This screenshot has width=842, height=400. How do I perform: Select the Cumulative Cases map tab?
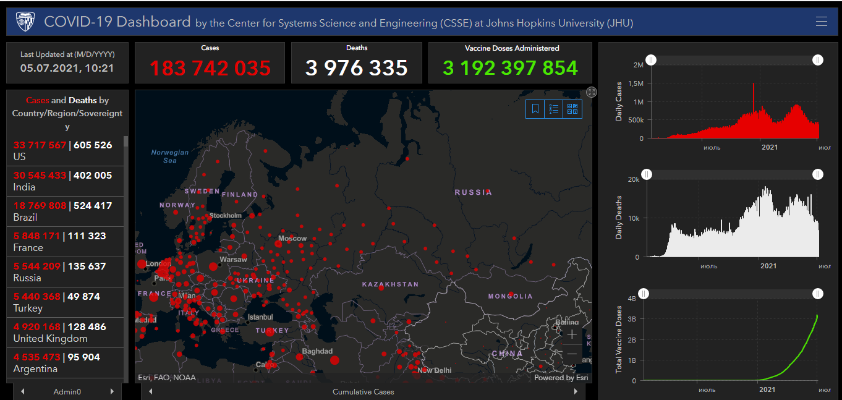[363, 391]
